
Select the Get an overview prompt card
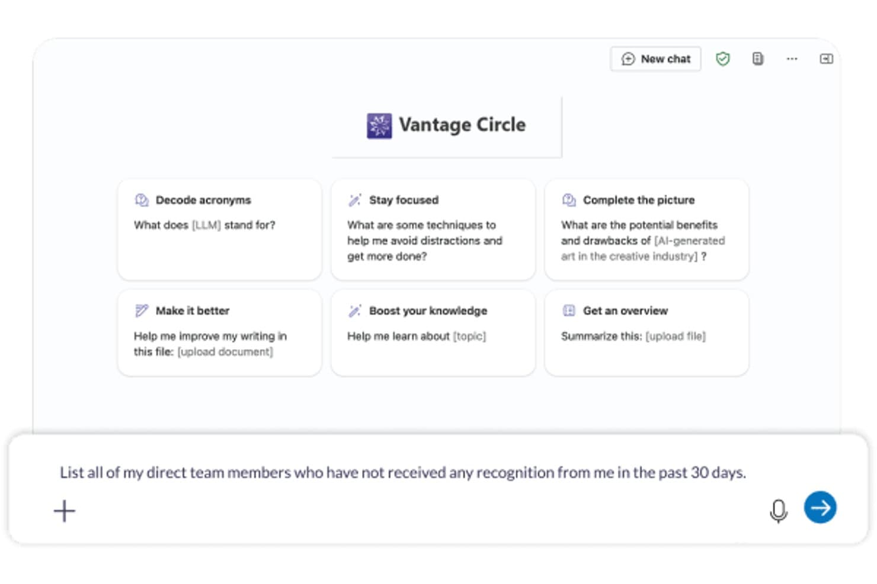coord(646,333)
